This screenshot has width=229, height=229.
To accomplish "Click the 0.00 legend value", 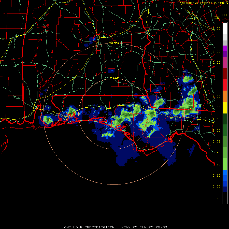I will tap(217, 187).
